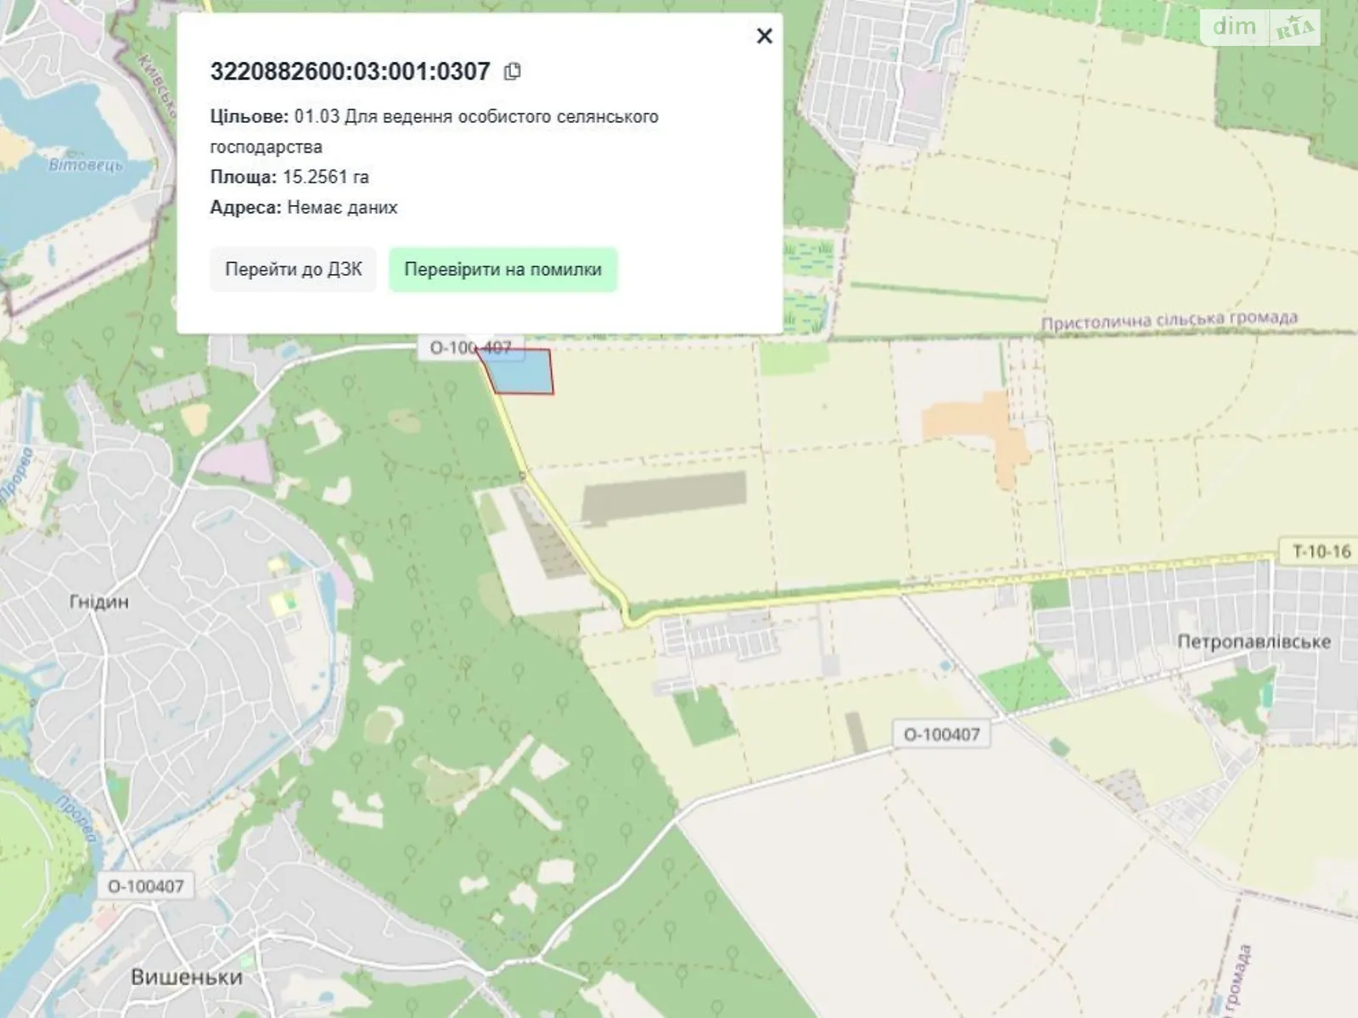Click the T-10-16 road shield
1358x1018 pixels.
coord(1321,551)
